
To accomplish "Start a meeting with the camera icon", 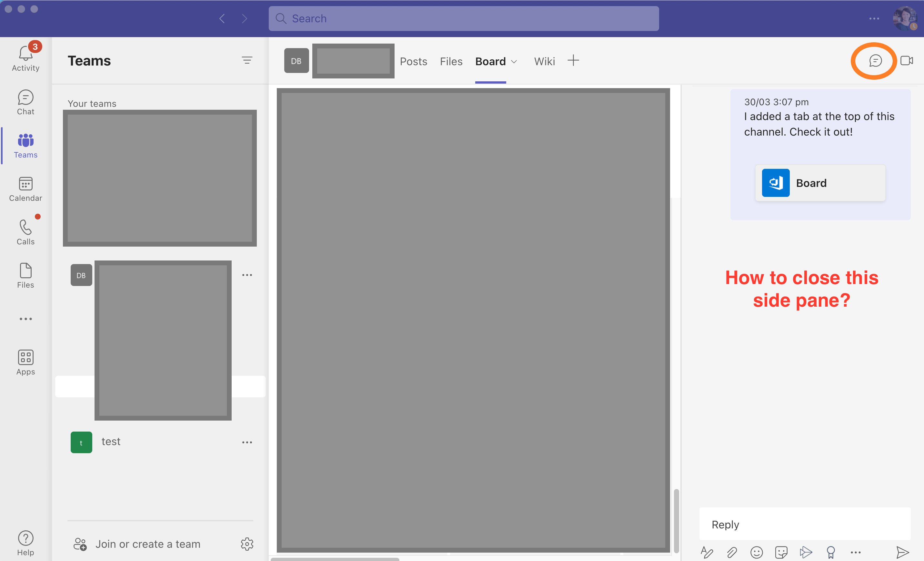I will (908, 60).
